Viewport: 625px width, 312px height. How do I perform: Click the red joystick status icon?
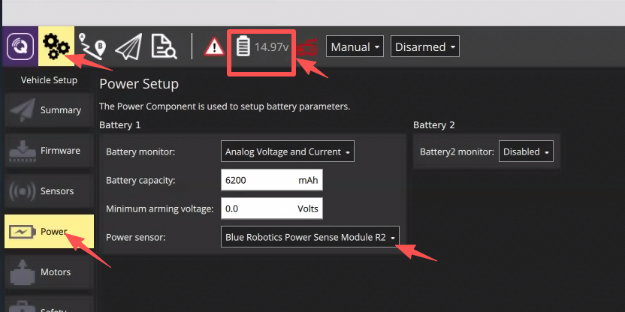[308, 47]
